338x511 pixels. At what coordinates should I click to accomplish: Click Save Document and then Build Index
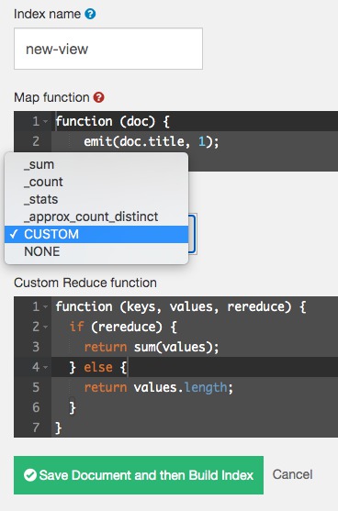[139, 475]
